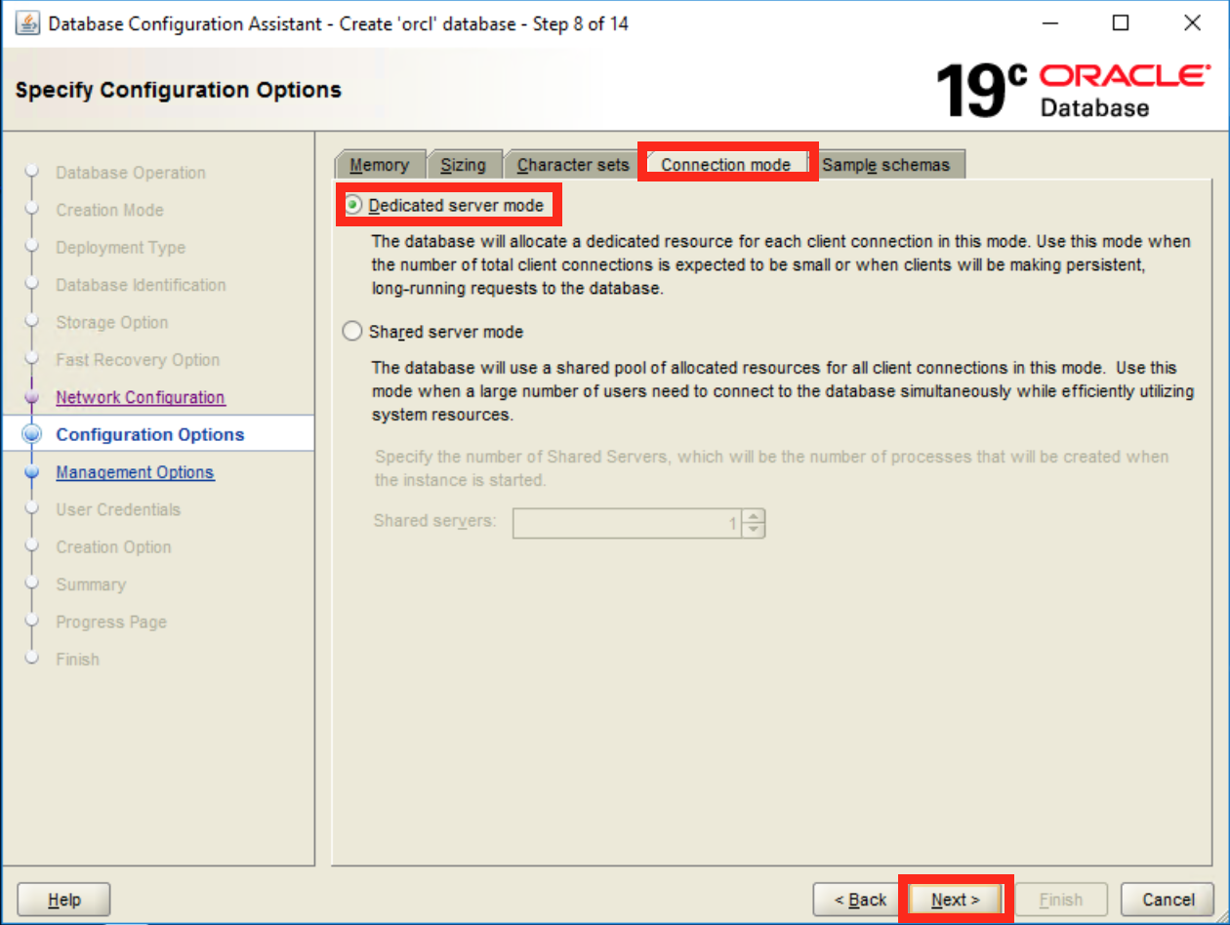
Task: Click the Database Identification step label
Action: 141,285
